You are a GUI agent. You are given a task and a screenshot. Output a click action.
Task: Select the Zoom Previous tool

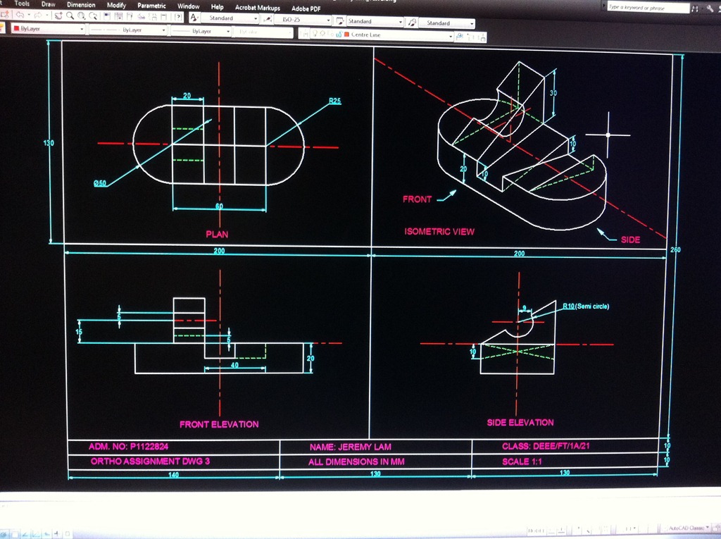click(x=93, y=16)
